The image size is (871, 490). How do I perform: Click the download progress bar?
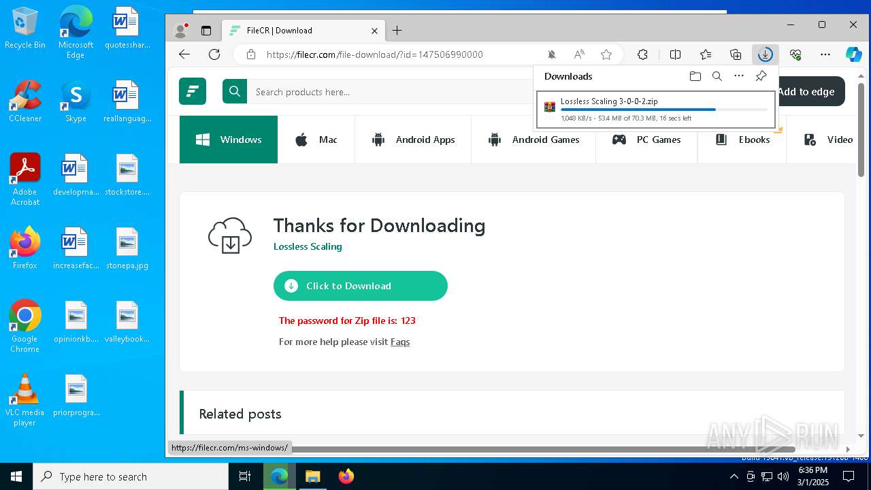click(664, 110)
